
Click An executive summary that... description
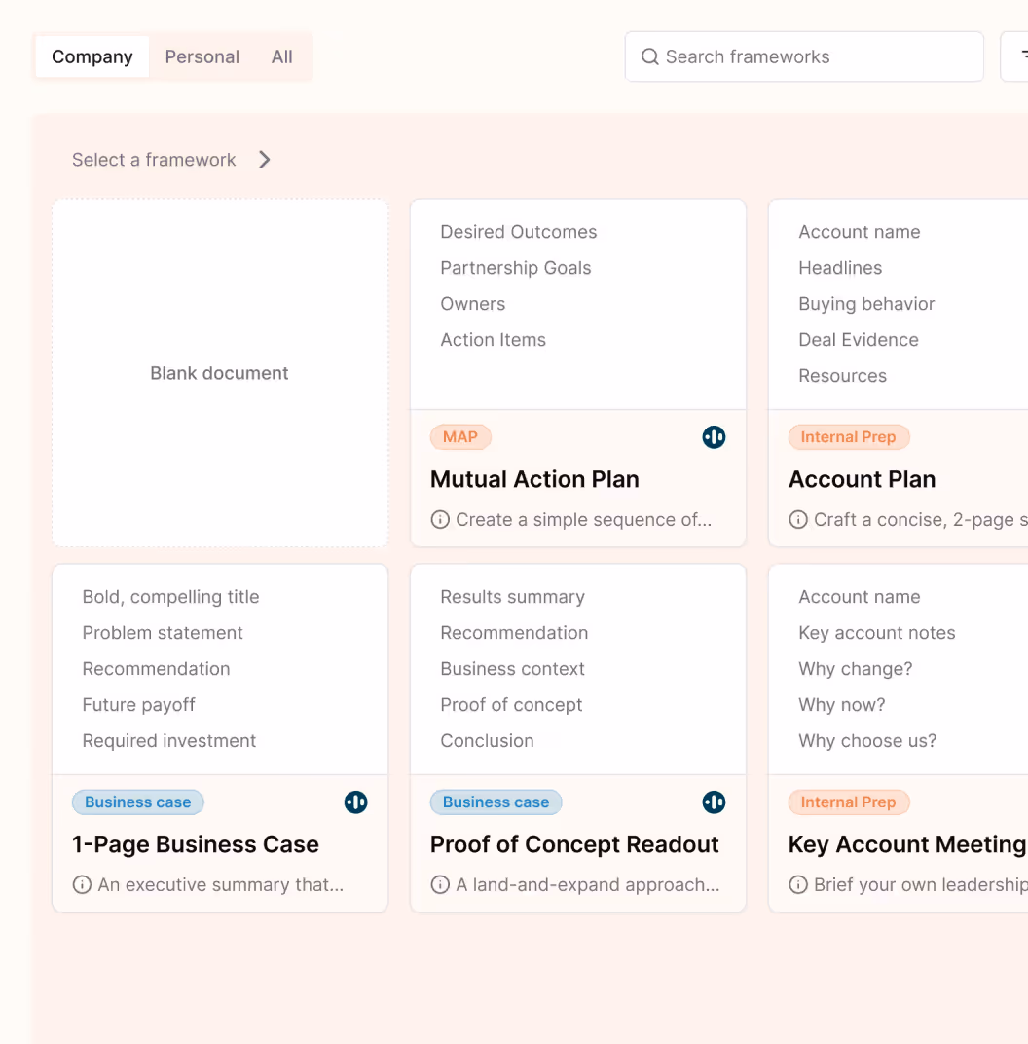pyautogui.click(x=220, y=885)
